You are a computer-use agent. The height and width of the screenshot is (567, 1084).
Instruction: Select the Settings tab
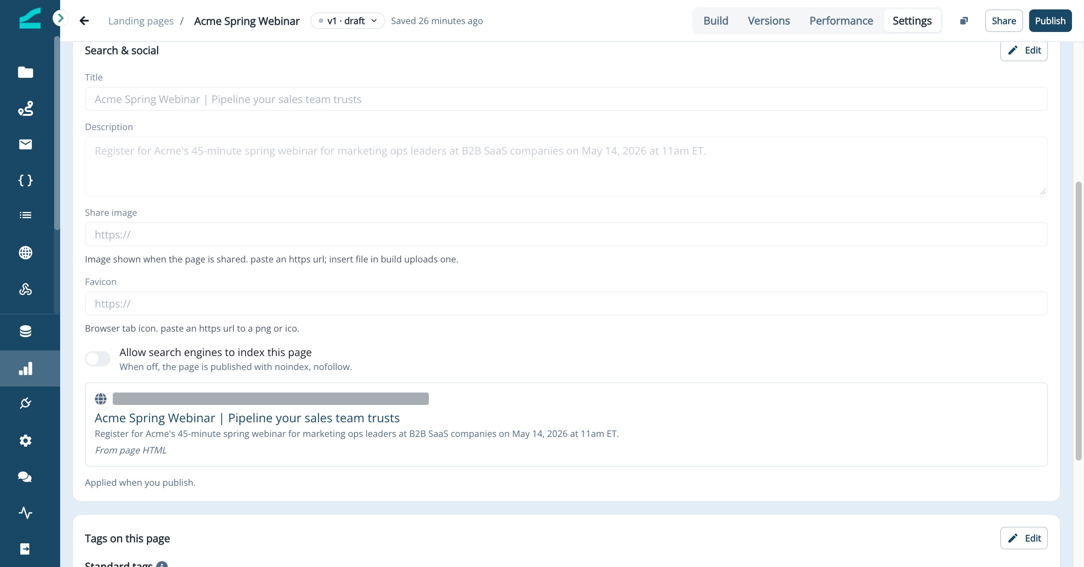coord(912,21)
